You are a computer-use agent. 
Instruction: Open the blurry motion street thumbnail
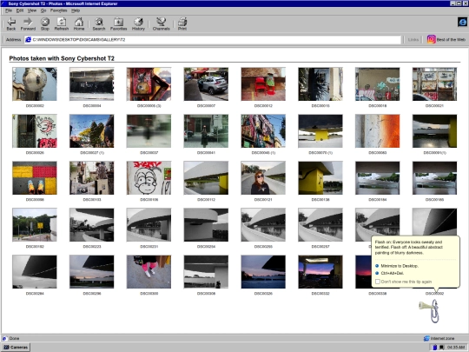click(149, 131)
